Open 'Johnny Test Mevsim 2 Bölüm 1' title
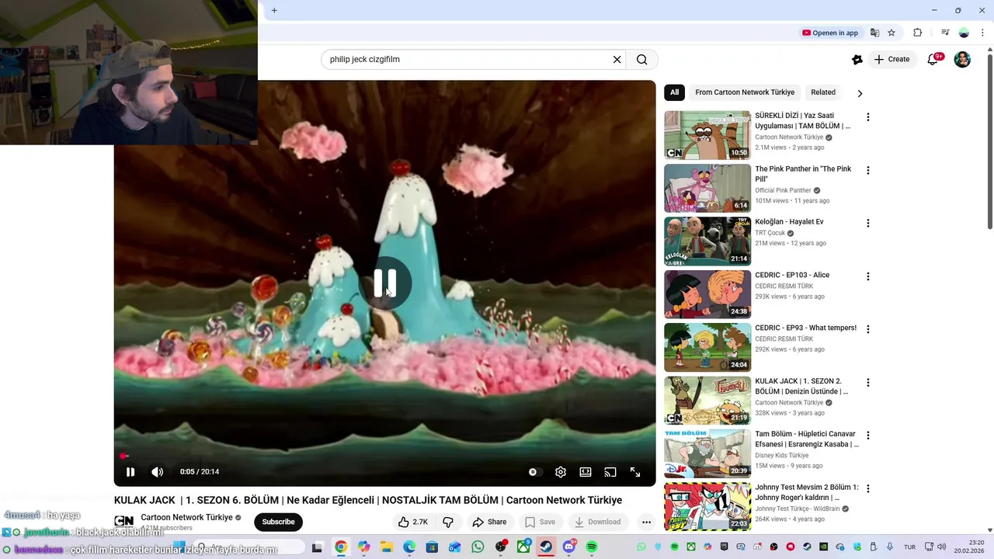This screenshot has width=994, height=559. click(807, 492)
